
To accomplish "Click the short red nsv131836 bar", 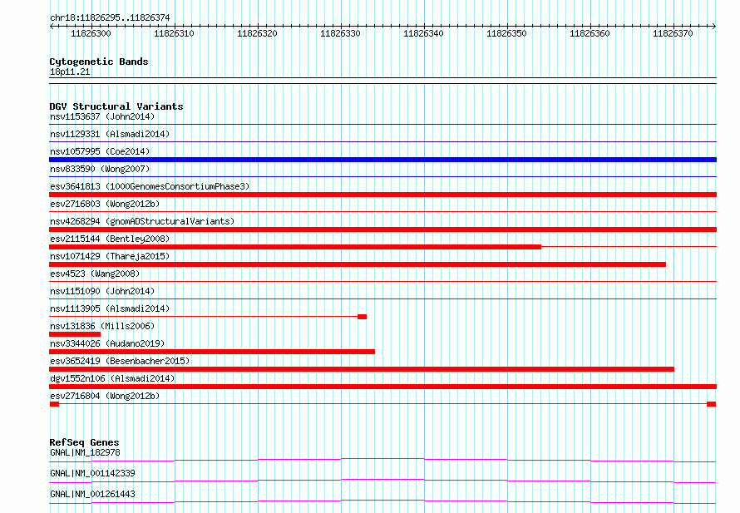I will [75, 334].
